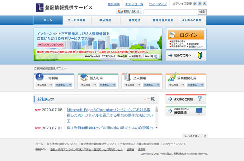Open the 推奨環境 sidebar banner
Screen dimensions: 244x161
click(x=186, y=111)
